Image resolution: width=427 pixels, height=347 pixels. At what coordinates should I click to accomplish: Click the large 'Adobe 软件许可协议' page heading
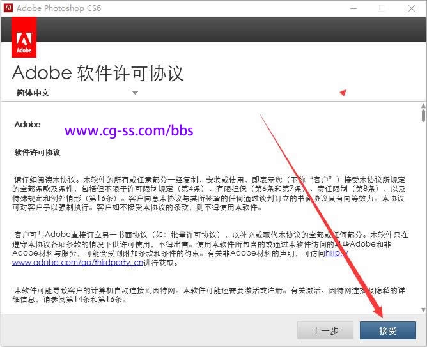pos(98,72)
